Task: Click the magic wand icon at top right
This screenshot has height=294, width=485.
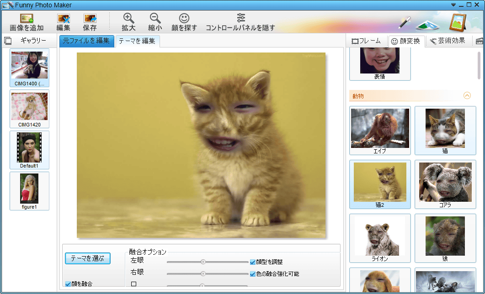Action: (x=404, y=22)
